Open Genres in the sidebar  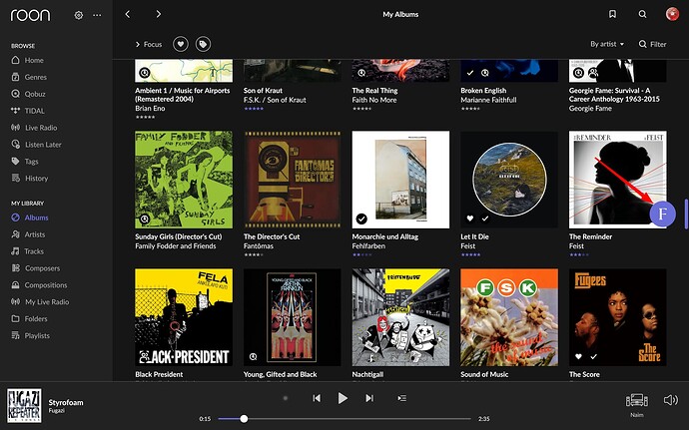pos(29,77)
